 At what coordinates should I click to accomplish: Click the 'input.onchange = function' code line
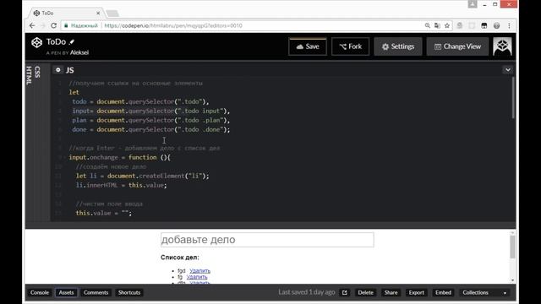click(120, 157)
